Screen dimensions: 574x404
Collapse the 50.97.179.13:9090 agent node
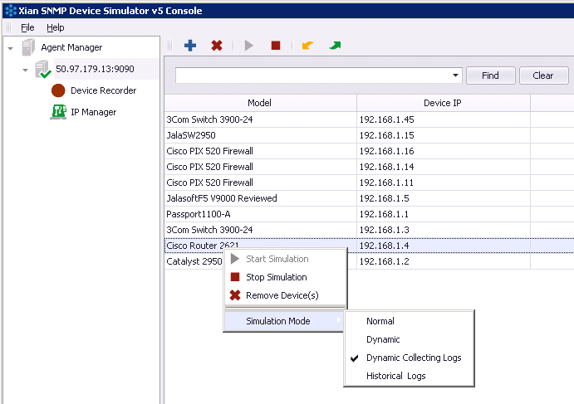click(x=25, y=70)
